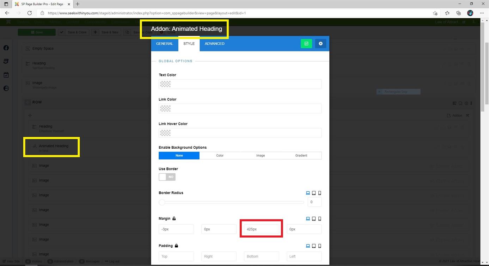Close the Animated Heading addon dialog

pyautogui.click(x=320, y=44)
